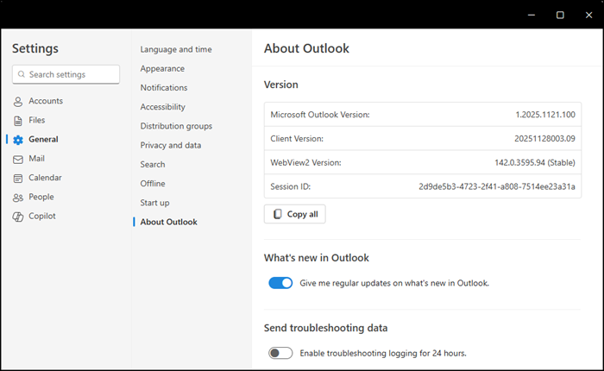Screen dimensions: 604x371
Task: Click version number 1.2025.1121.100
Action: [x=545, y=115]
